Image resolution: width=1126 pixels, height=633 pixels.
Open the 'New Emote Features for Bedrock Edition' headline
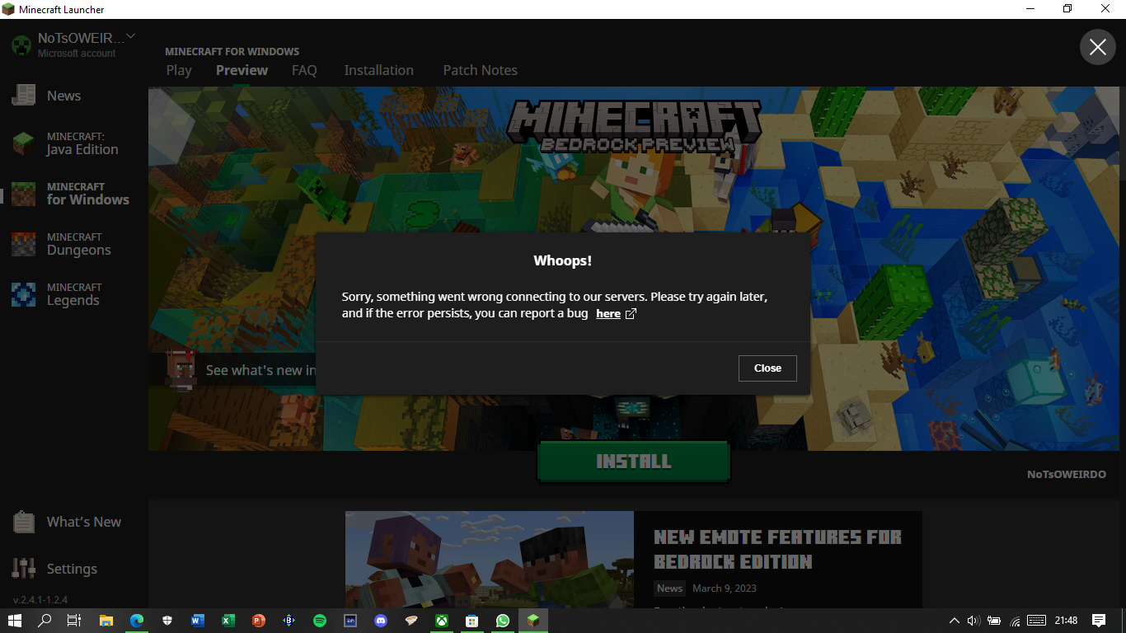click(777, 549)
